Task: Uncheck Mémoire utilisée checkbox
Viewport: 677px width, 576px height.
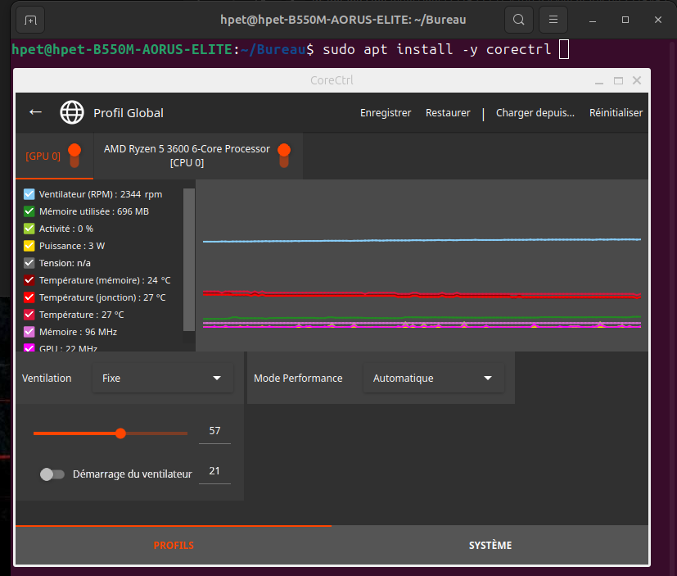Action: click(x=29, y=211)
